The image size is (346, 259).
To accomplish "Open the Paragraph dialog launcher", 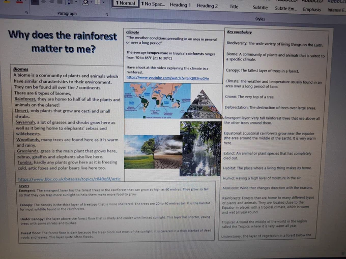I will (x=107, y=14).
